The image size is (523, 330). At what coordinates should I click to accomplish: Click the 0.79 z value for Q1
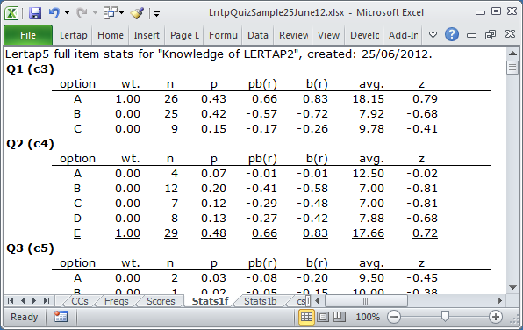(x=425, y=99)
